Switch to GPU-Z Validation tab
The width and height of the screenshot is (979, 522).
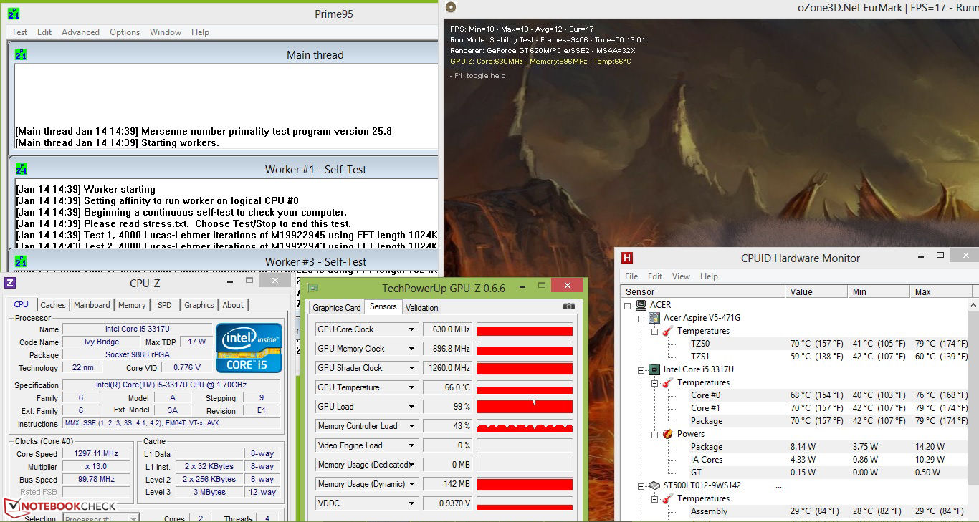pos(421,308)
